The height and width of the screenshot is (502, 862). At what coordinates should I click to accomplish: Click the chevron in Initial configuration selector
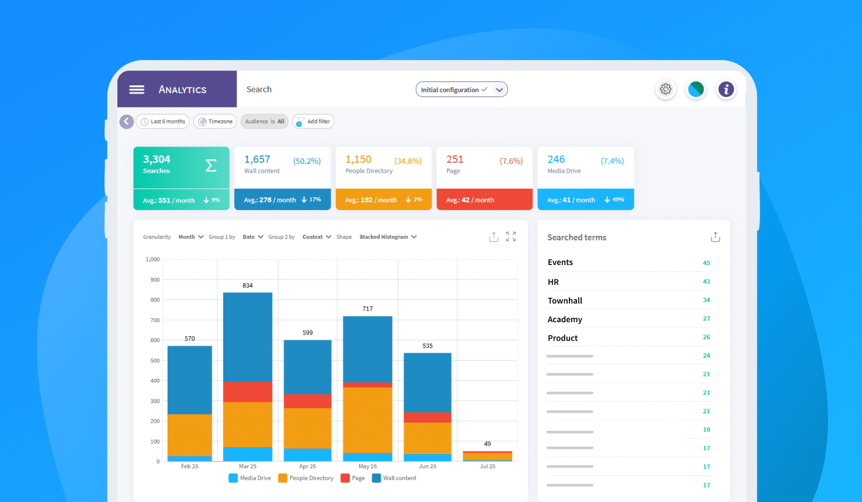click(499, 90)
